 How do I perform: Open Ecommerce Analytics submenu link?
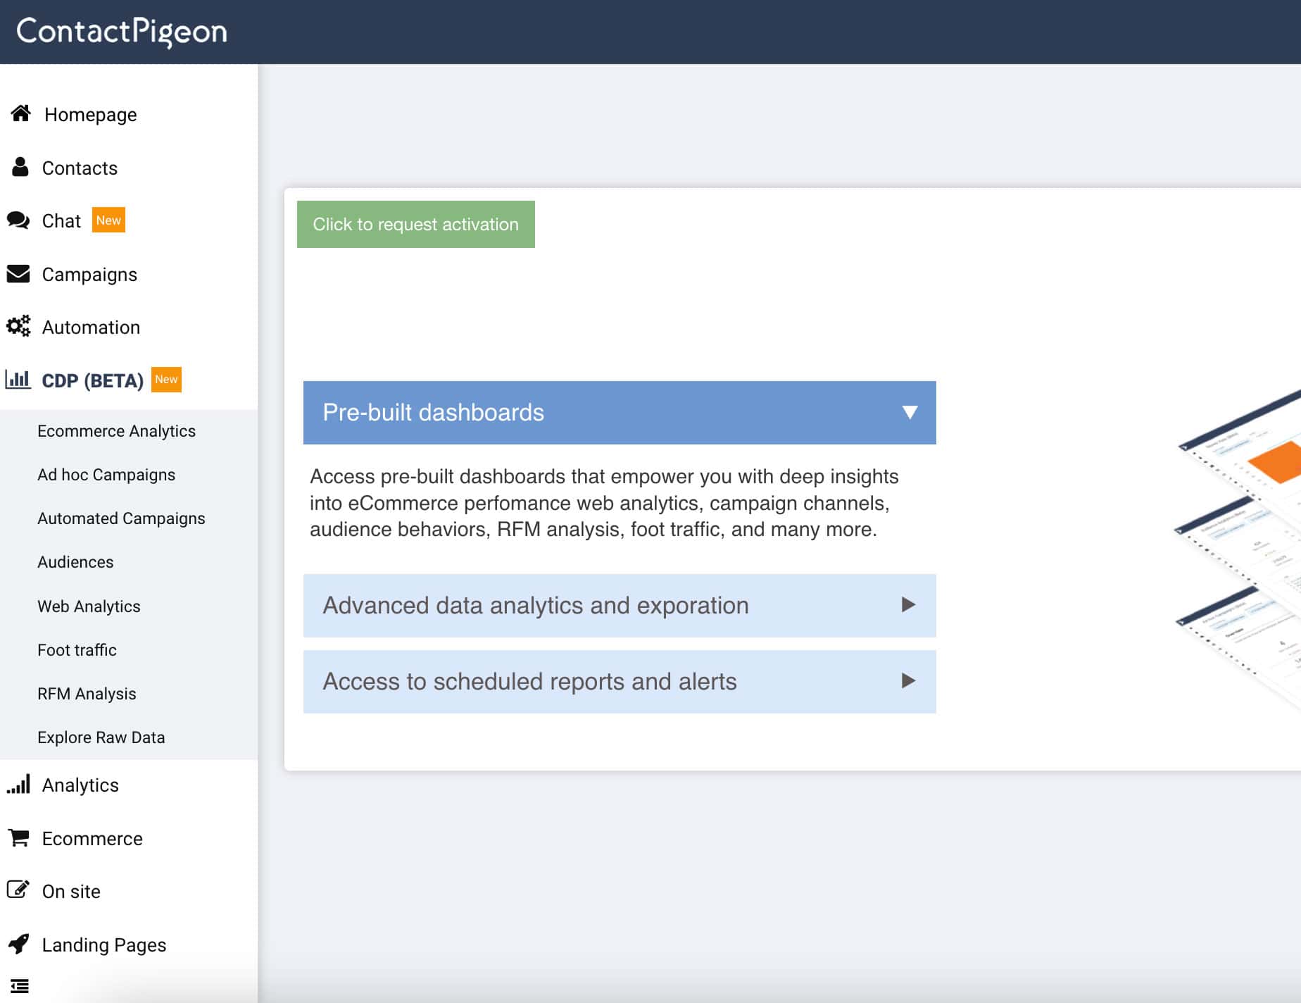pyautogui.click(x=116, y=431)
